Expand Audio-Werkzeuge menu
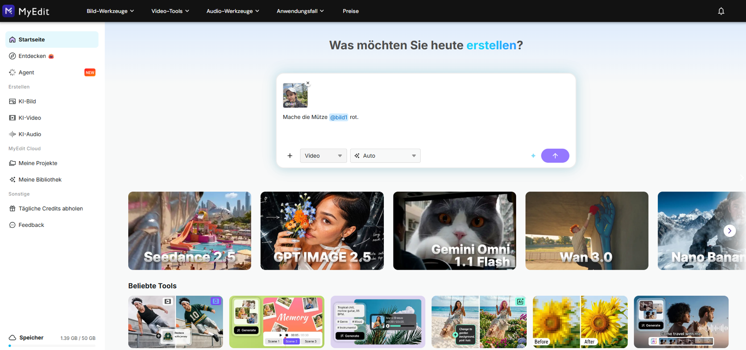Viewport: 746px width, 350px height. (x=233, y=11)
